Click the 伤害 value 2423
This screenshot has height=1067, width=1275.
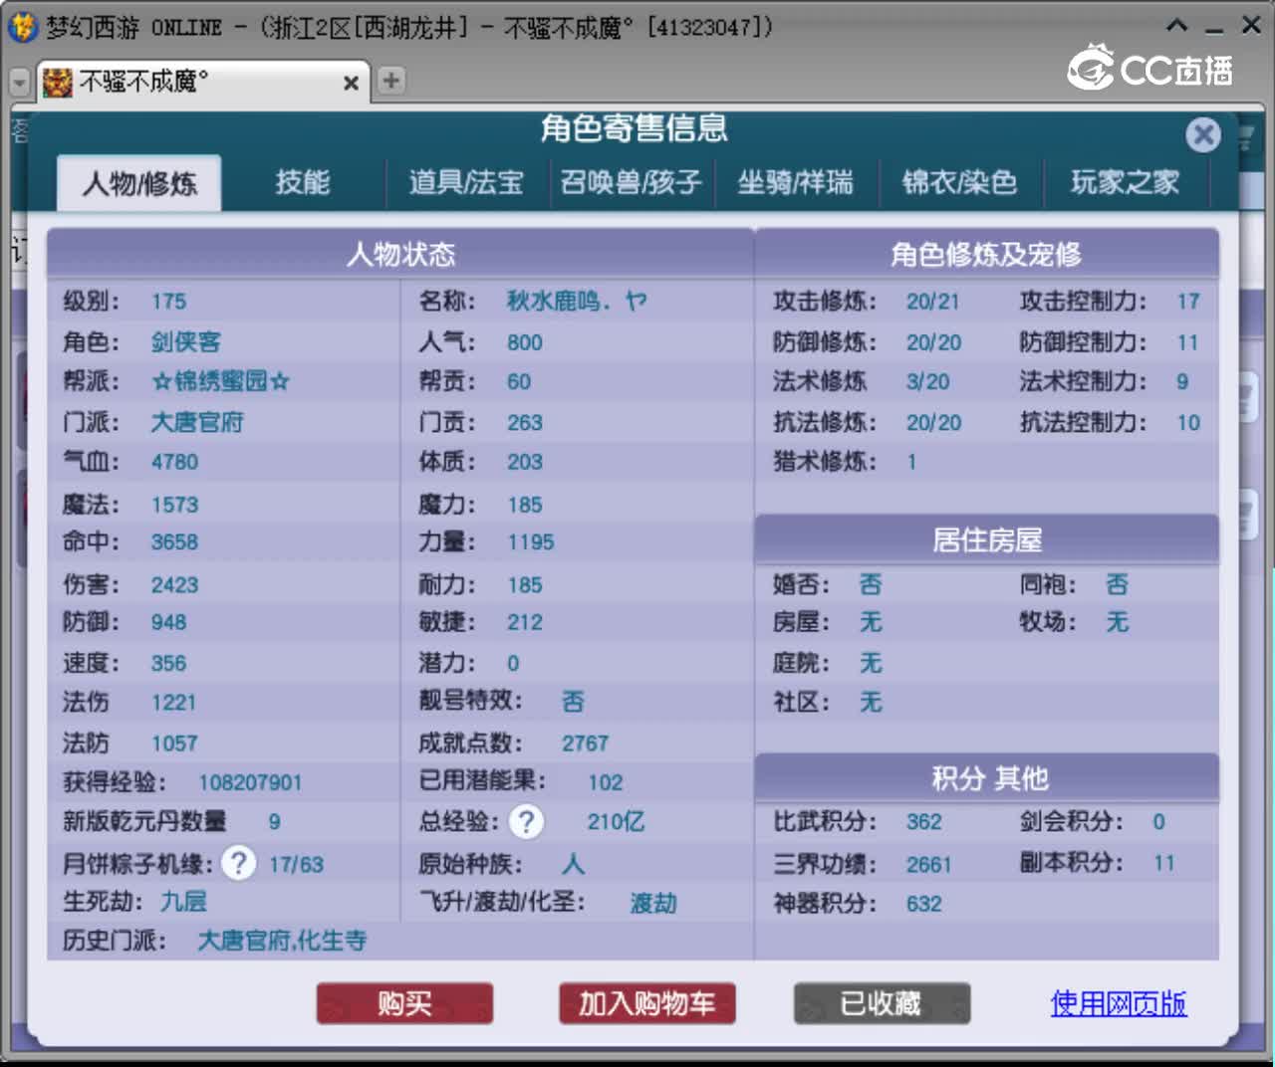point(174,585)
